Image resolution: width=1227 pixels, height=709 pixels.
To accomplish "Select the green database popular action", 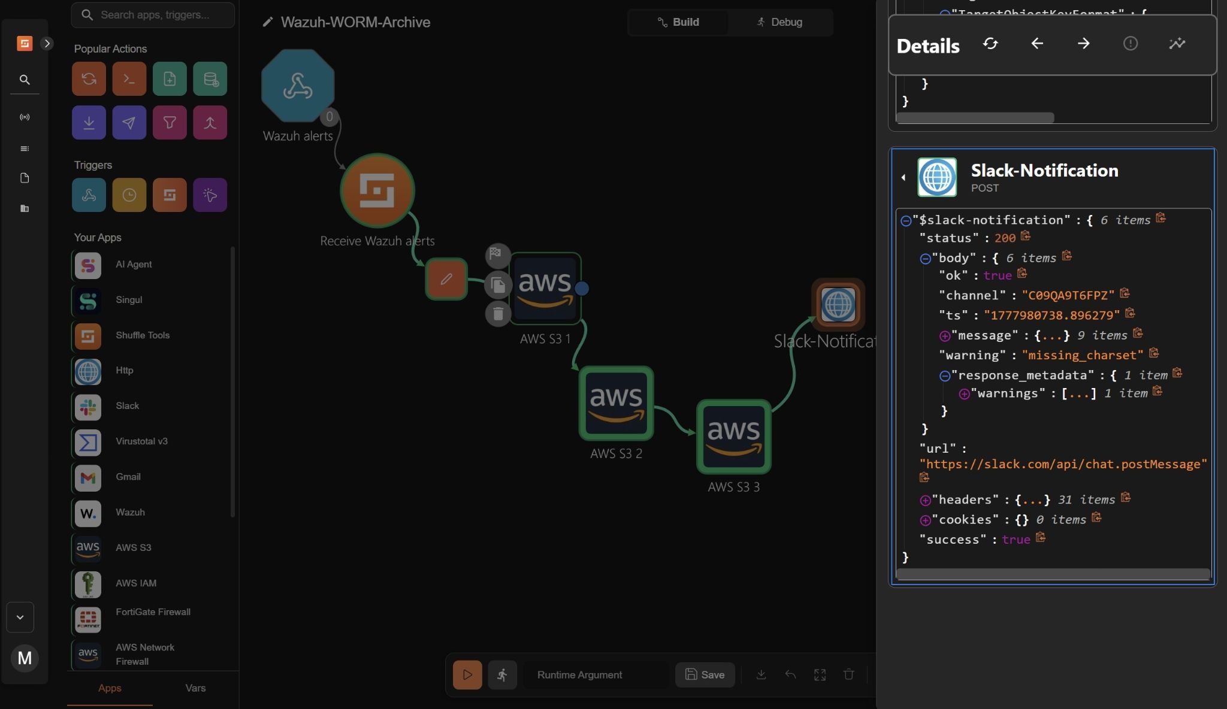I will point(210,78).
